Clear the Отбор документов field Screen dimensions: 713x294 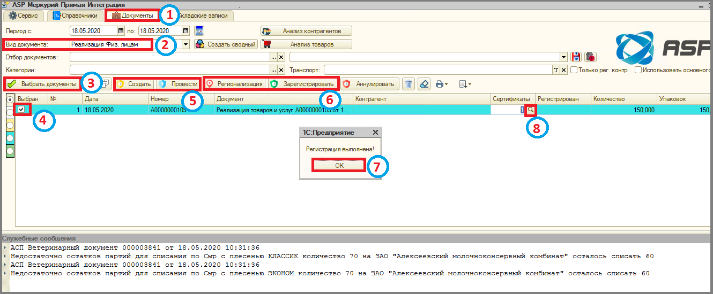point(281,57)
